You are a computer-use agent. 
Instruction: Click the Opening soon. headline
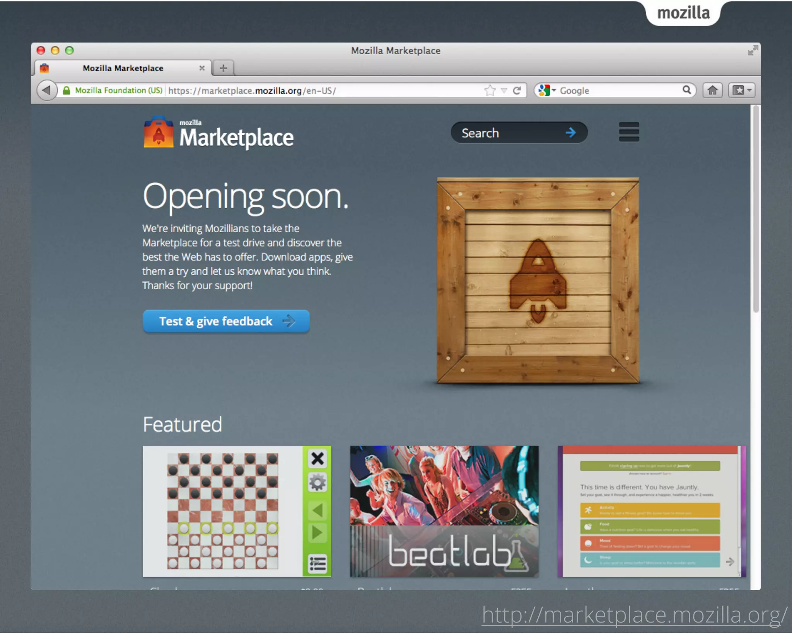click(x=246, y=197)
